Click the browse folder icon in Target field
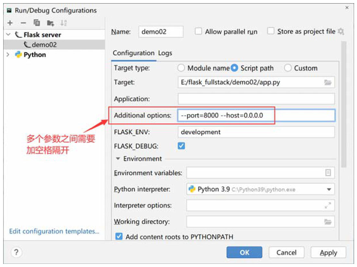Image resolution: width=357 pixels, height=267 pixels. [328, 82]
